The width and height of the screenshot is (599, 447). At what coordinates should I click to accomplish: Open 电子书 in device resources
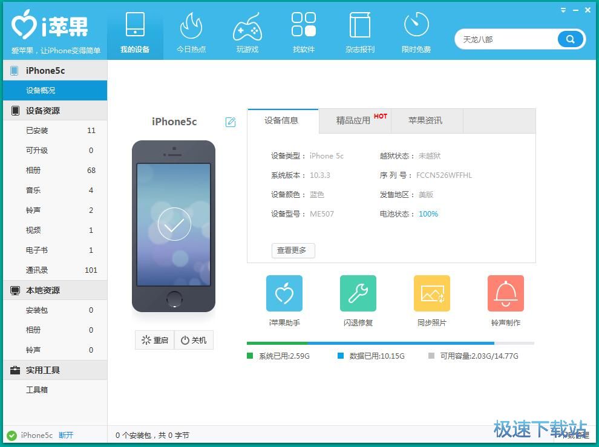point(55,250)
